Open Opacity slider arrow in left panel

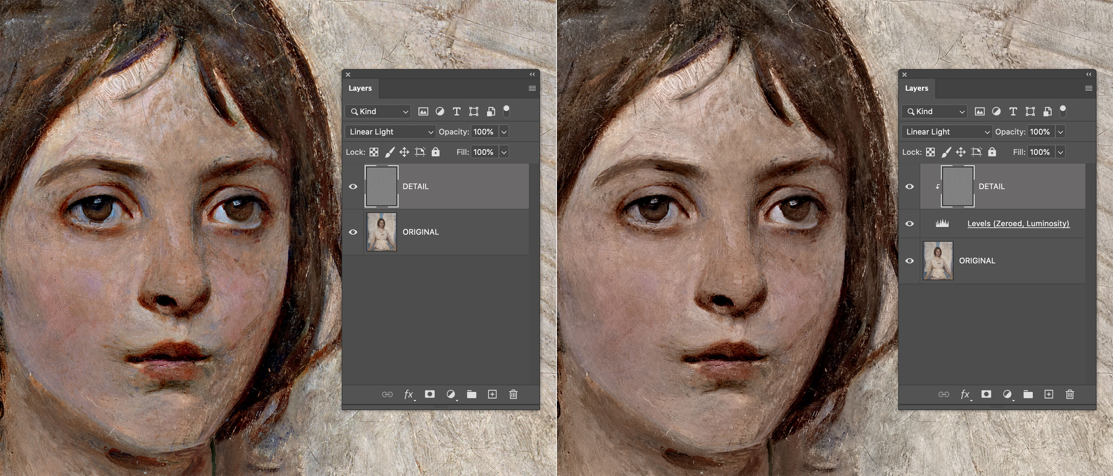(504, 132)
